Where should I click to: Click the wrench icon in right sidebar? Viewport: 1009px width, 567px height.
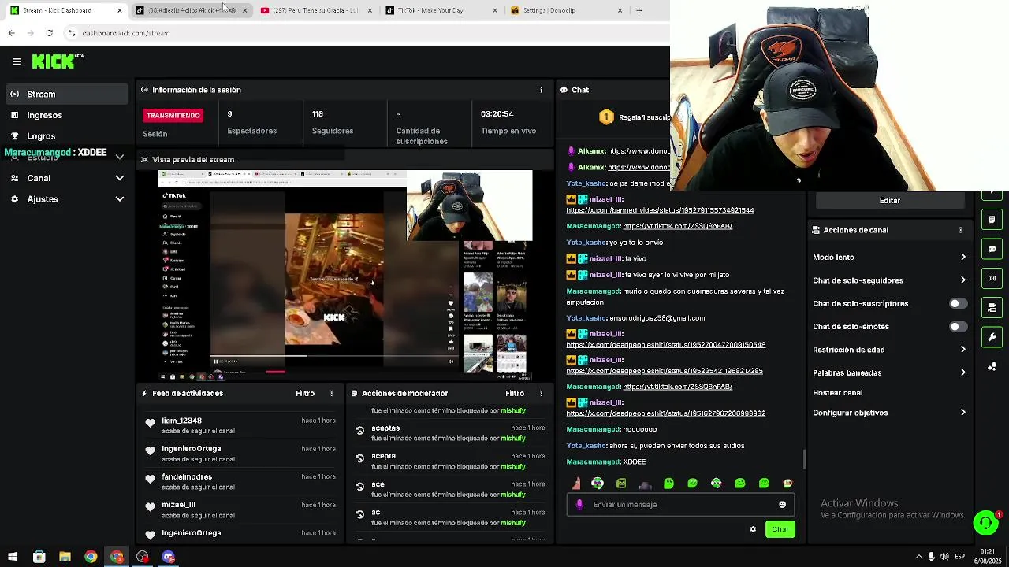click(x=992, y=337)
